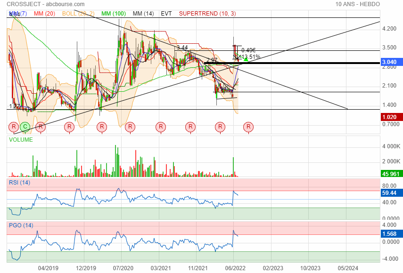The width and height of the screenshot is (403, 273).
Task: Click the 10 ANS - HEBDO period label
Action: click(357, 4)
